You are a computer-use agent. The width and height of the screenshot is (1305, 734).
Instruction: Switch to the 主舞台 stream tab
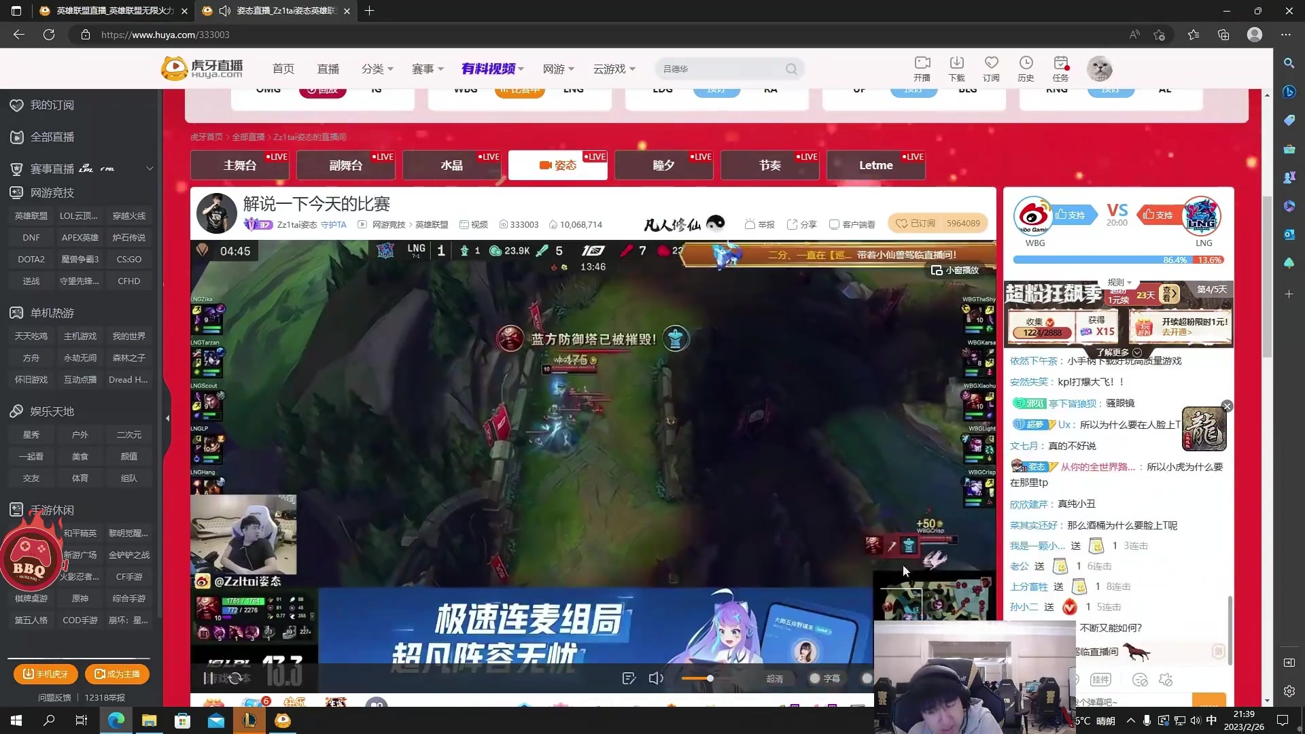pyautogui.click(x=240, y=165)
